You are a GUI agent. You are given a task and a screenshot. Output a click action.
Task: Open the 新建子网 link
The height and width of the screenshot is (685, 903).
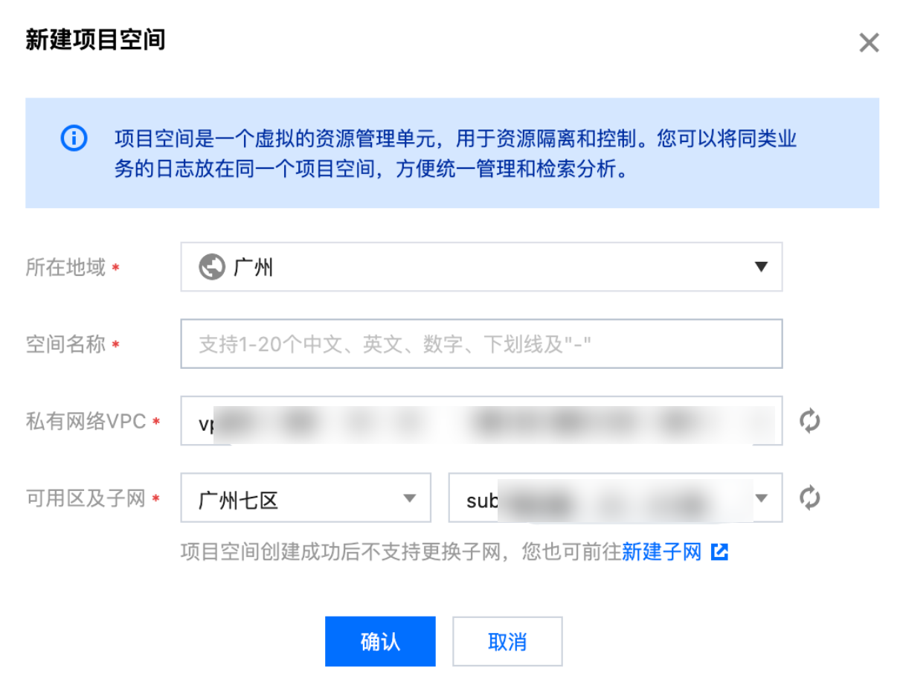pos(661,552)
